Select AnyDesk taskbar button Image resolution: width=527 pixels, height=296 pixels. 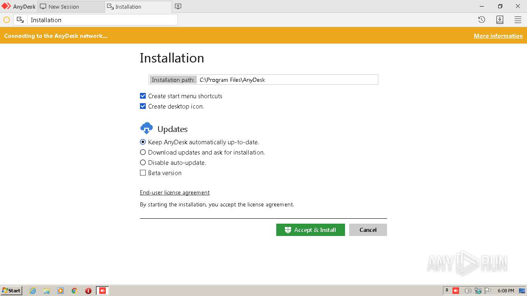(103, 291)
